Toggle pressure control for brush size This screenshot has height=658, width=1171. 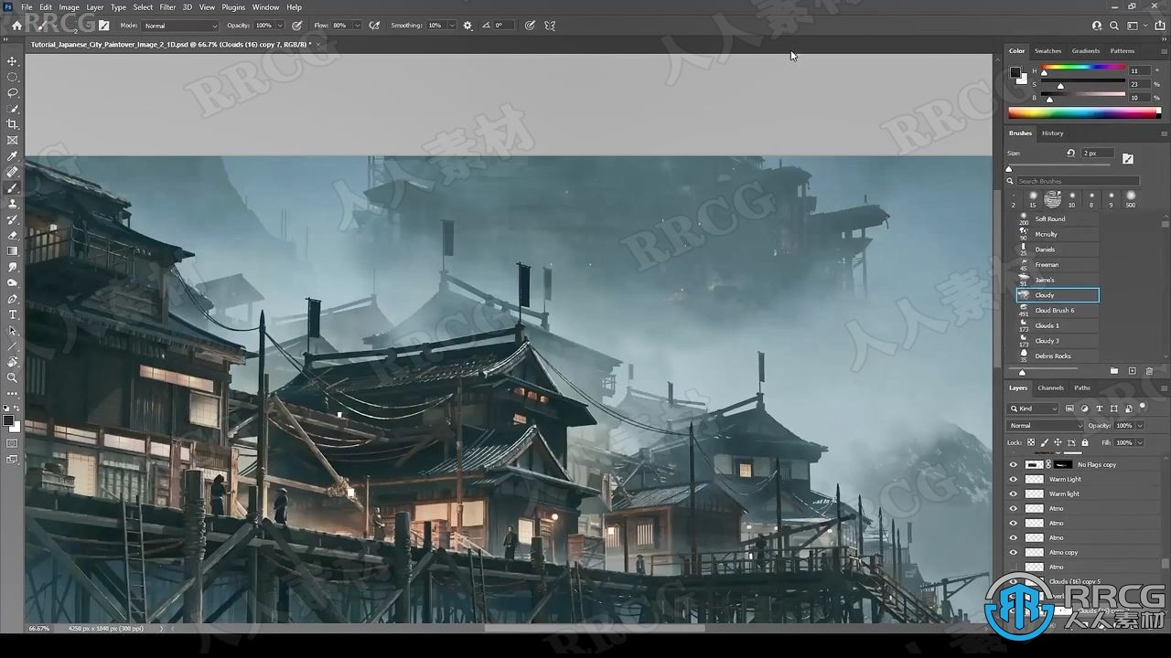pyautogui.click(x=530, y=26)
